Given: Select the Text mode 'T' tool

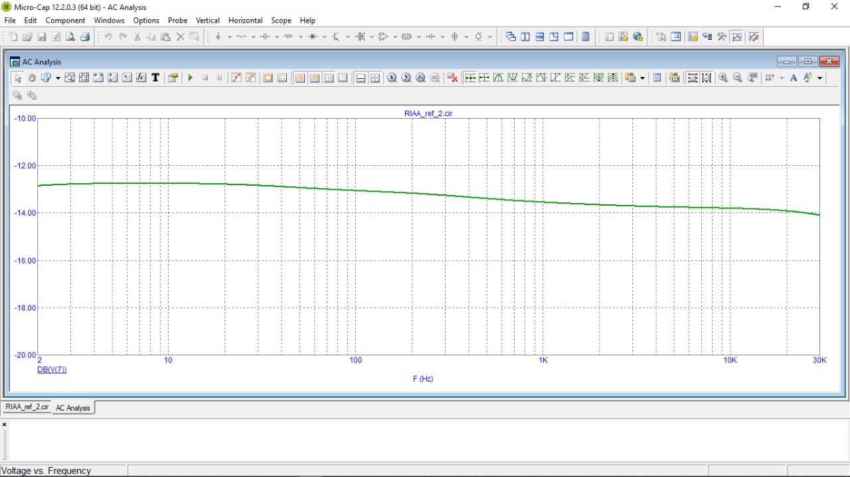Looking at the screenshot, I should 155,78.
